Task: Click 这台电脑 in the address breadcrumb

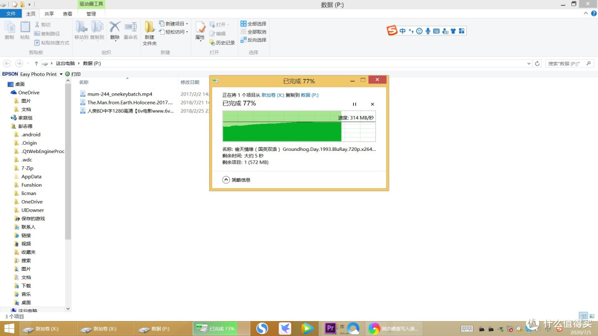Action: point(65,64)
